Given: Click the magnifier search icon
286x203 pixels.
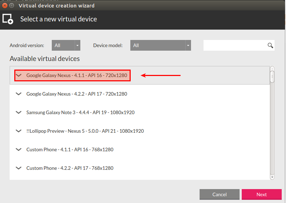Looking at the screenshot, I should pos(270,45).
